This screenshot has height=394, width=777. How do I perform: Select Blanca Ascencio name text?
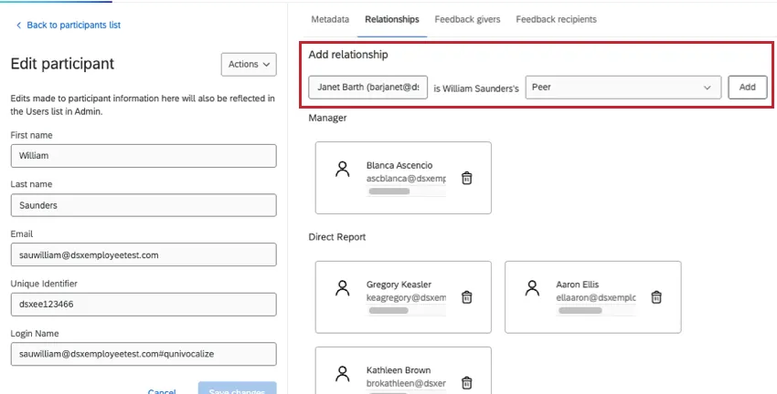[399, 166]
